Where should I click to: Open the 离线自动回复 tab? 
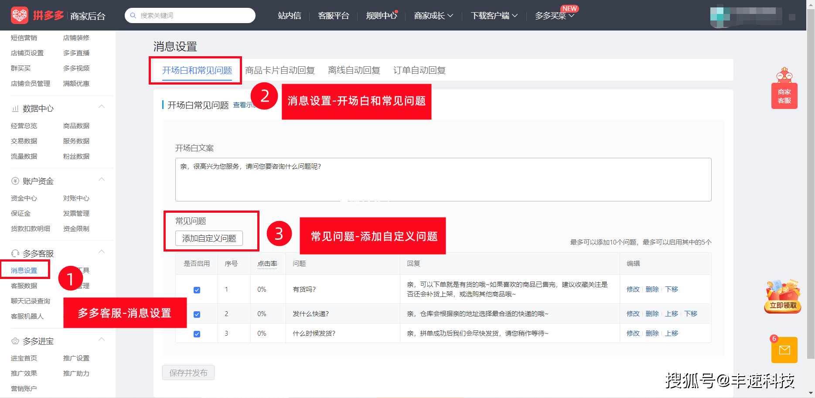pos(354,70)
